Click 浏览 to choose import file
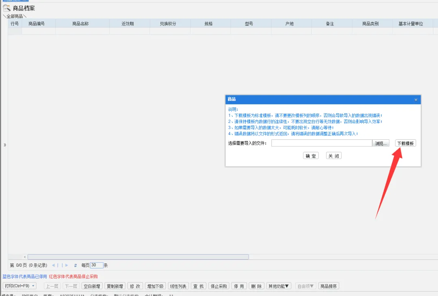Screen dimensions: 438x296 coord(381,143)
